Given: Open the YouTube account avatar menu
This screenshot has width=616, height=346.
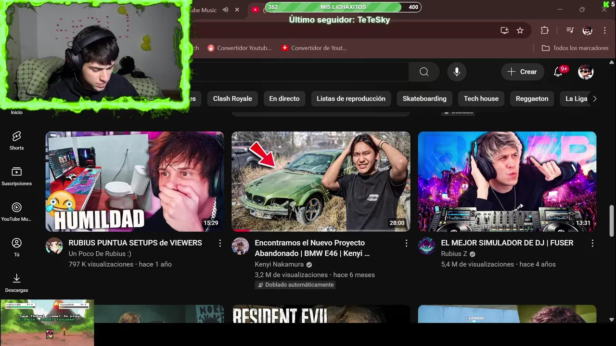Looking at the screenshot, I should [586, 72].
